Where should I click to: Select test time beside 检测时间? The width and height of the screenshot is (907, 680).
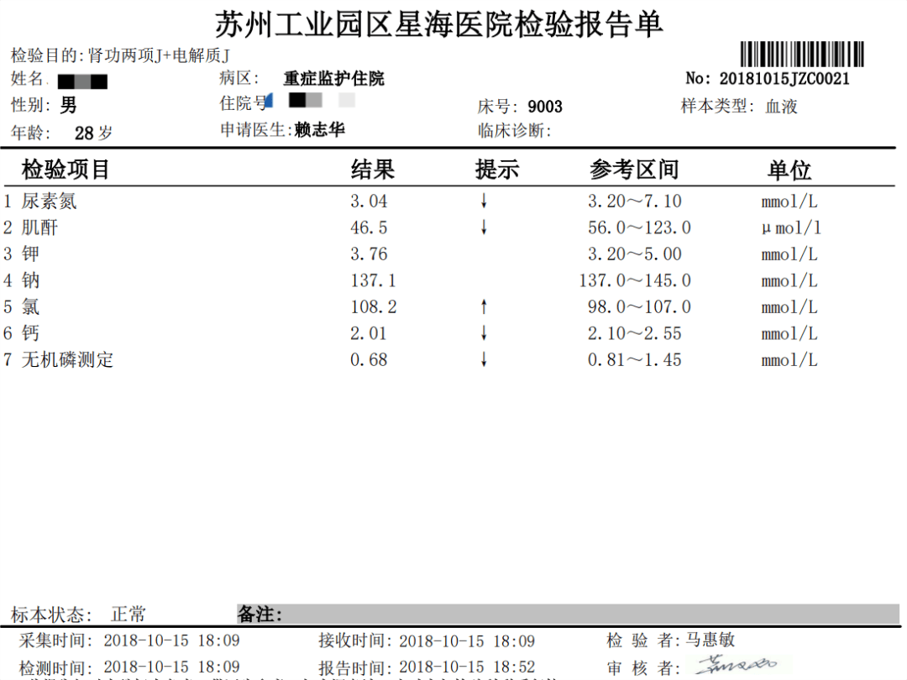click(x=171, y=667)
